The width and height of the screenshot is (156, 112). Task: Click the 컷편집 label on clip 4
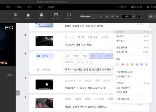click(x=45, y=56)
